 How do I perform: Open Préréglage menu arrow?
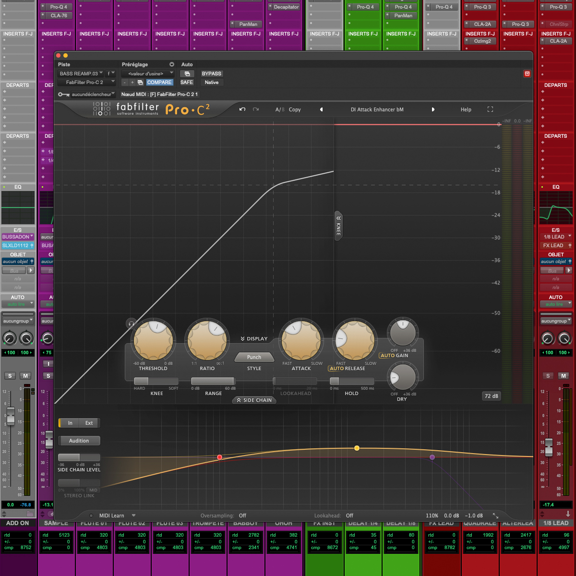(171, 64)
